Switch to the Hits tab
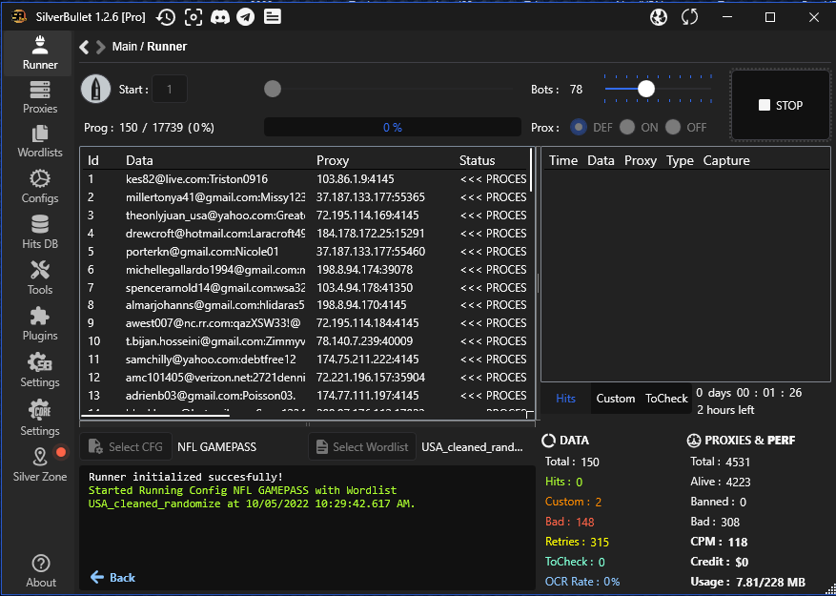Image resolution: width=836 pixels, height=596 pixels. [565, 399]
